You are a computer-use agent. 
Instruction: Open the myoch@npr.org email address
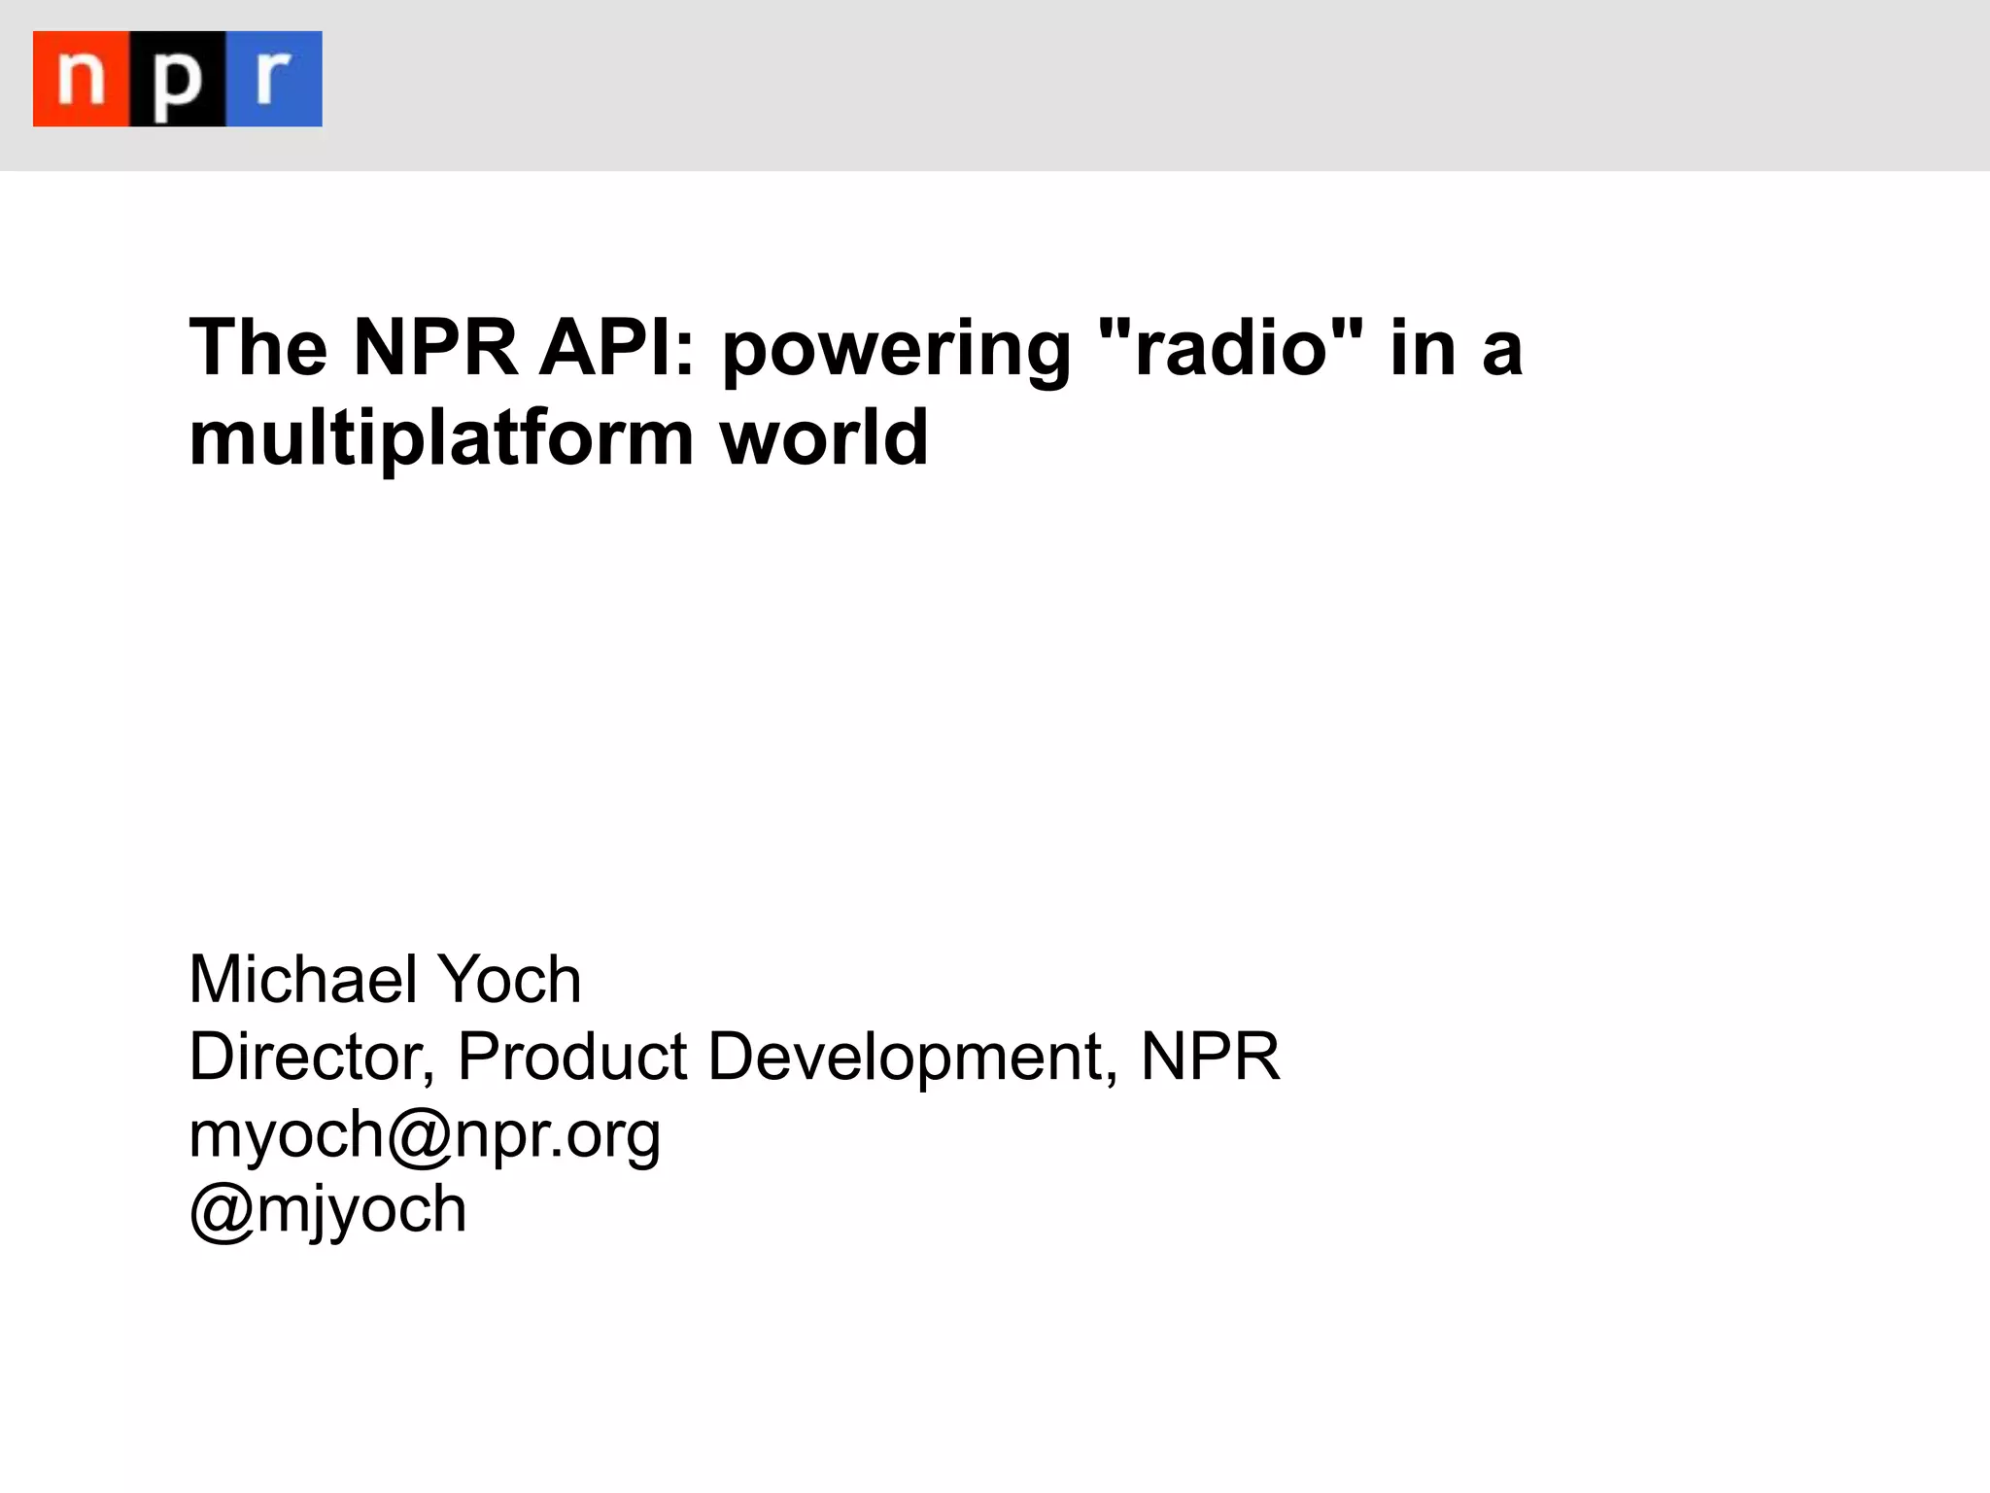tap(425, 1133)
